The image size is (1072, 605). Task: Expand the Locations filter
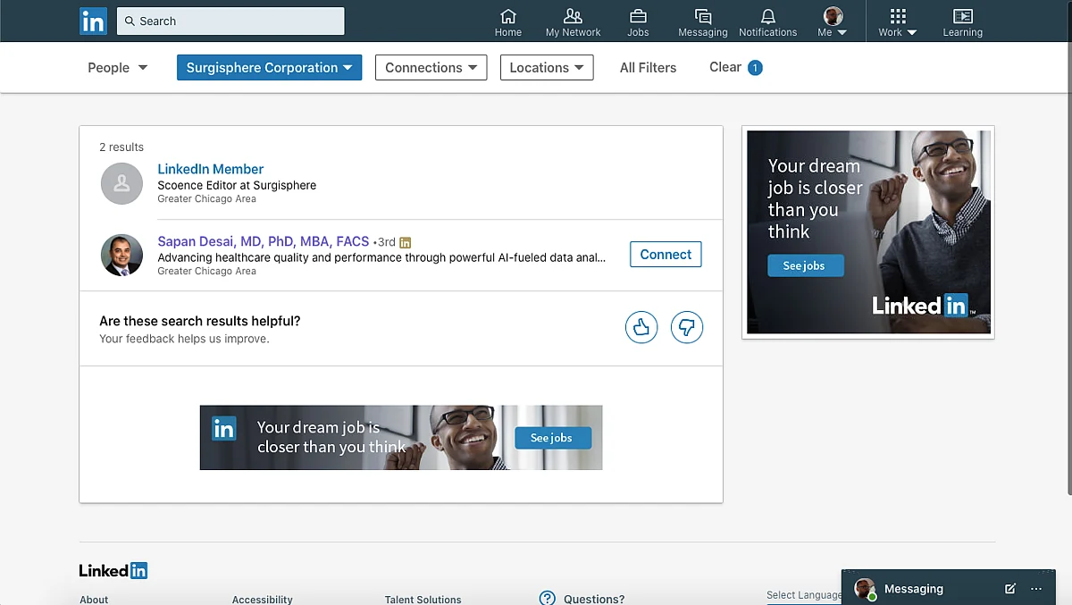pyautogui.click(x=547, y=68)
